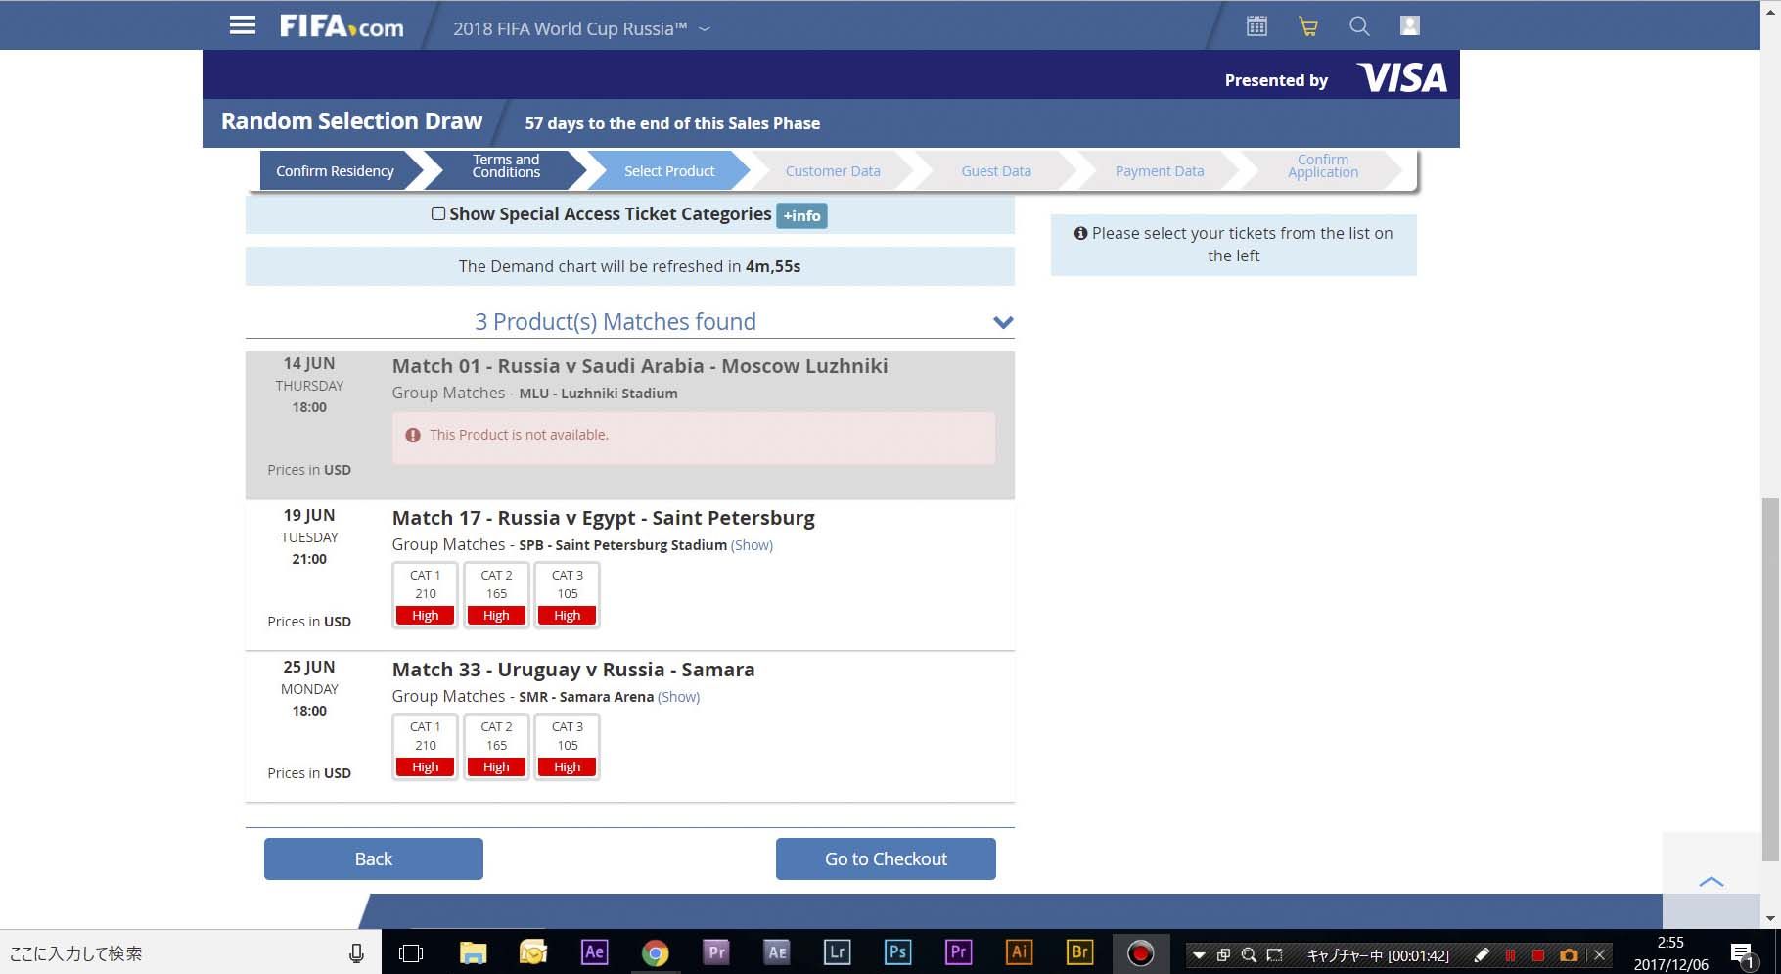1781x974 pixels.
Task: Click the scrollbar up arrow
Action: tap(1770, 8)
